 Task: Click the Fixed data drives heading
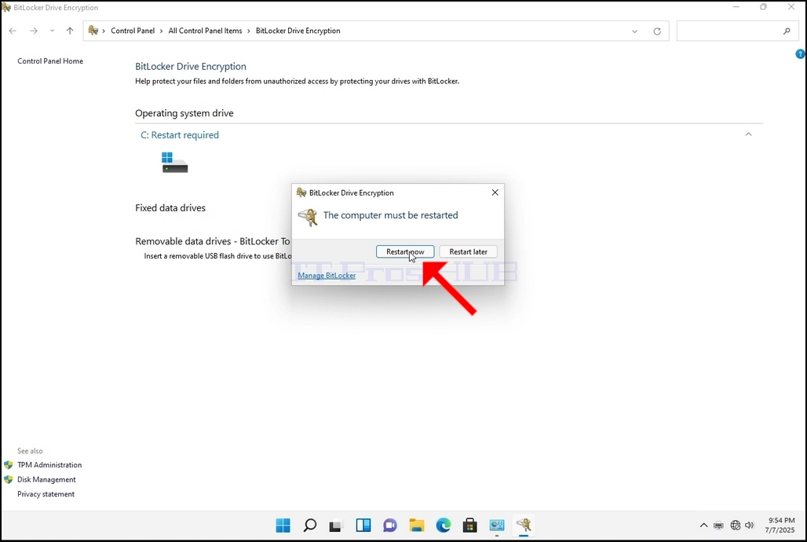[170, 208]
